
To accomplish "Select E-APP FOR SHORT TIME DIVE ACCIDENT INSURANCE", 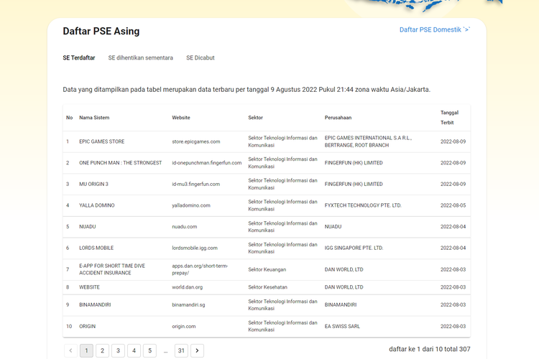I will coord(112,269).
